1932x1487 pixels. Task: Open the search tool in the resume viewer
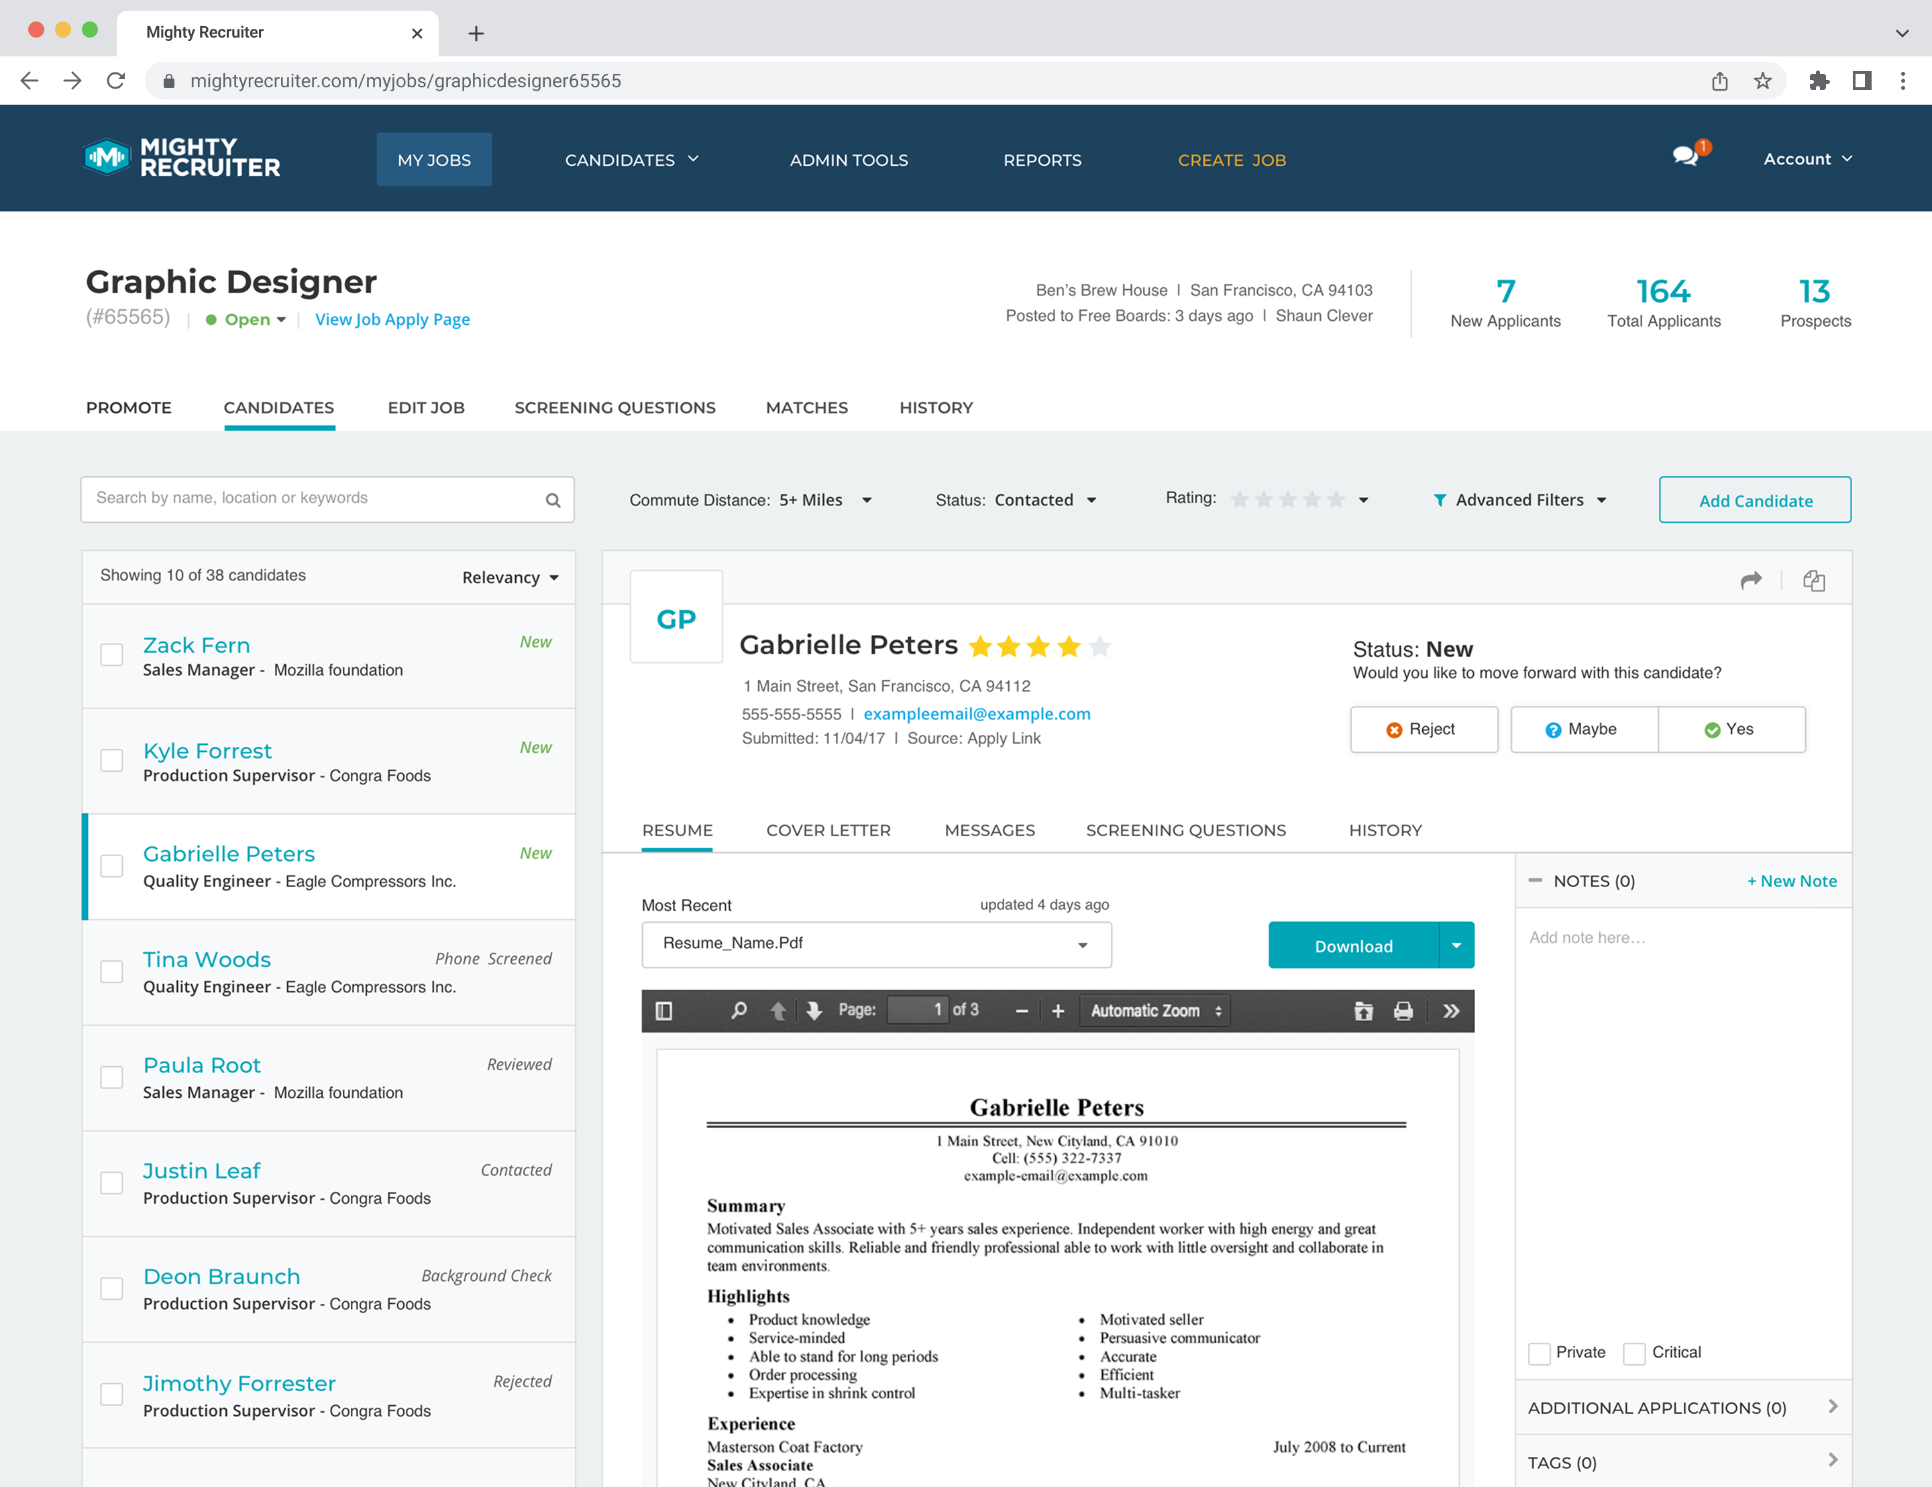click(x=739, y=1010)
